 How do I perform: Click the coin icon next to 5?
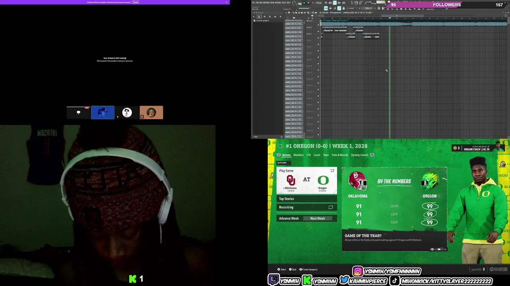coord(455,148)
